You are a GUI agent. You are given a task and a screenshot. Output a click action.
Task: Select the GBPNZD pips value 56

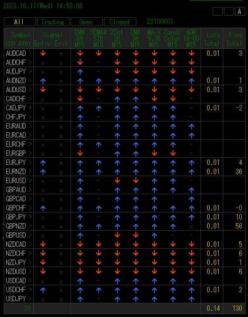[239, 226]
